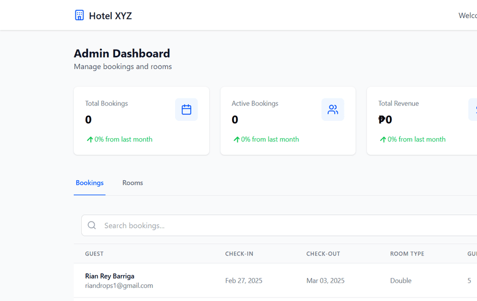This screenshot has width=477, height=301.
Task: Click the Total Revenue ₱0 amount
Action: coord(385,120)
